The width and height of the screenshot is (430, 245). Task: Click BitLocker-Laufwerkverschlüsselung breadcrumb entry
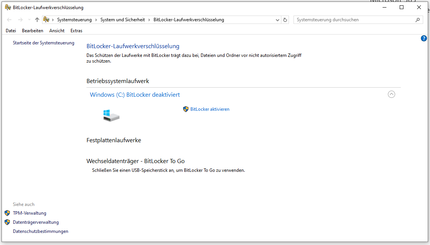point(189,20)
